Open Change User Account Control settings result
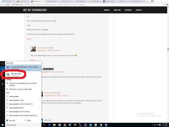 click(23, 68)
